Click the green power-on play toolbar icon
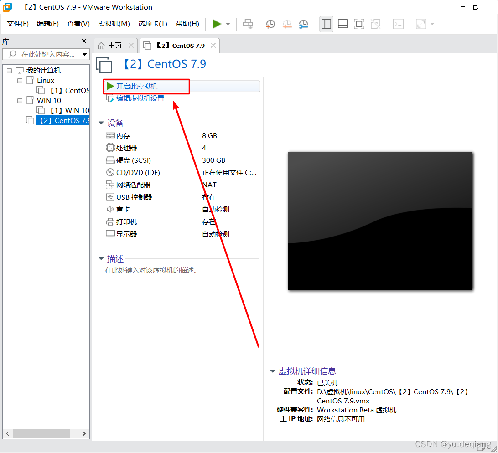The width and height of the screenshot is (498, 453). click(217, 24)
